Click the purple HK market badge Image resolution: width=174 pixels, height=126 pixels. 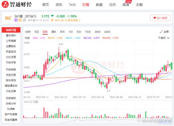[16, 20]
